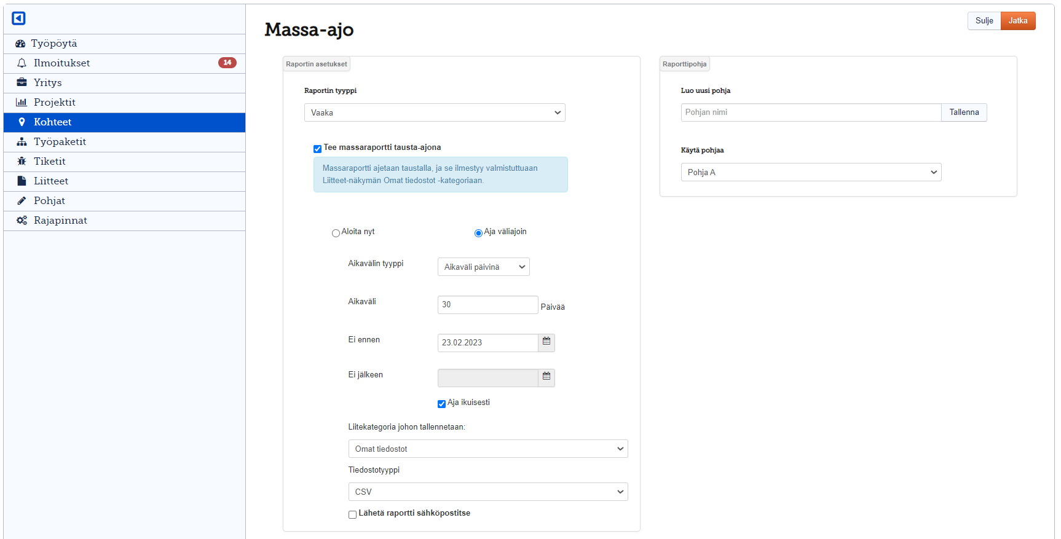Go to Liitteet section
Image resolution: width=1061 pixels, height=539 pixels.
pyautogui.click(x=124, y=181)
